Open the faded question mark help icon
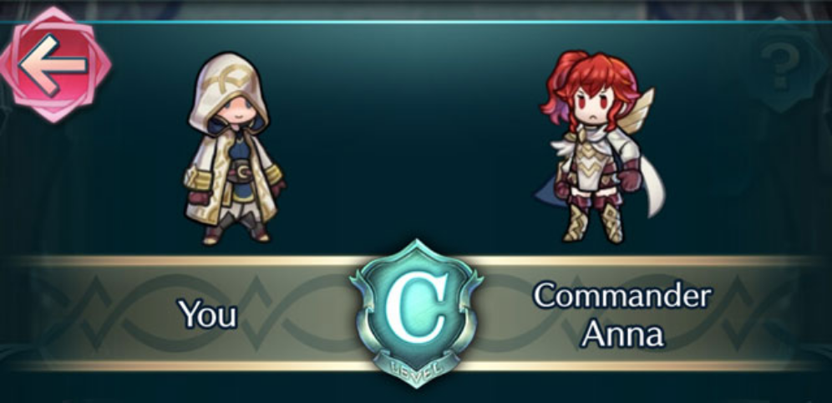Viewport: 832px width, 403px height. tap(779, 64)
